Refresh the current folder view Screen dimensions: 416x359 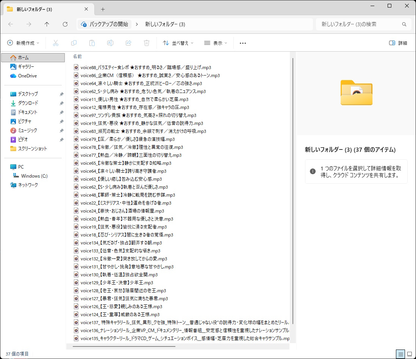[65, 24]
